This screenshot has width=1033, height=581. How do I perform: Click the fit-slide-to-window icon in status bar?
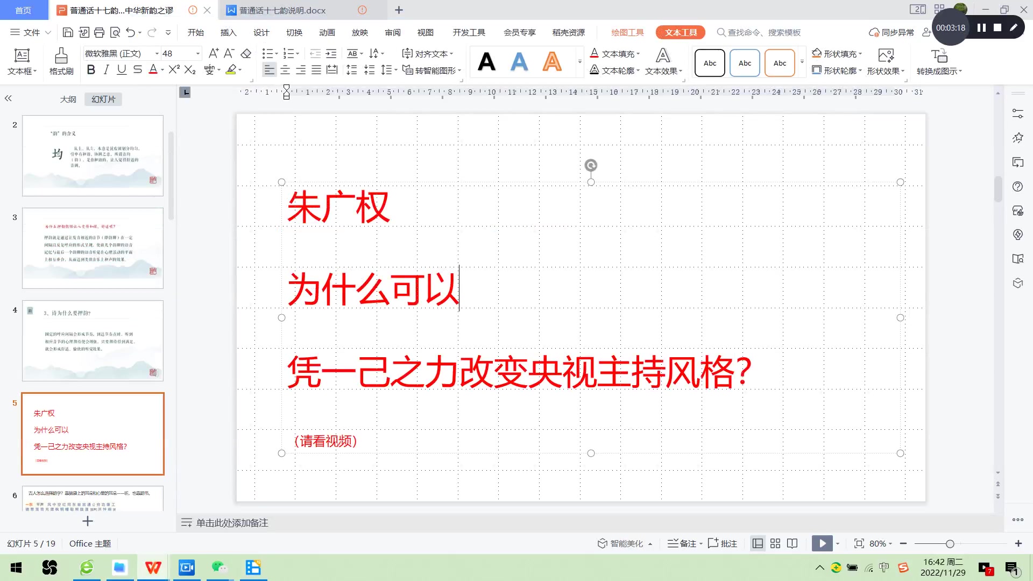point(859,543)
